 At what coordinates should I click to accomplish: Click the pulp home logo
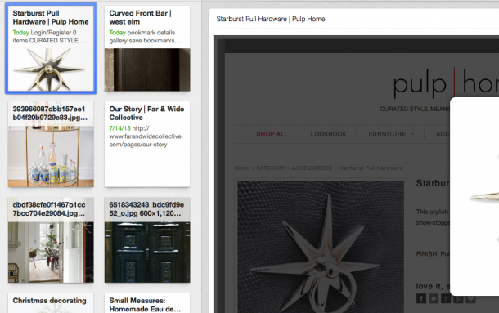(446, 83)
